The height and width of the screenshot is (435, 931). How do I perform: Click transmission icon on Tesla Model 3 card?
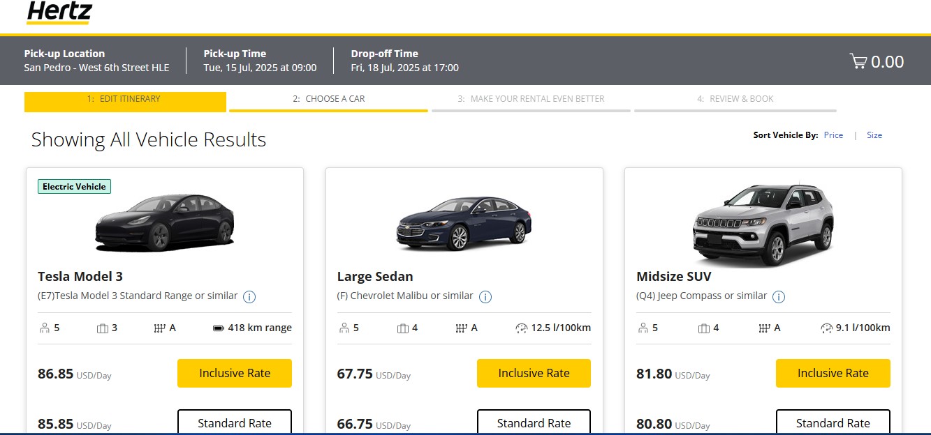[159, 328]
